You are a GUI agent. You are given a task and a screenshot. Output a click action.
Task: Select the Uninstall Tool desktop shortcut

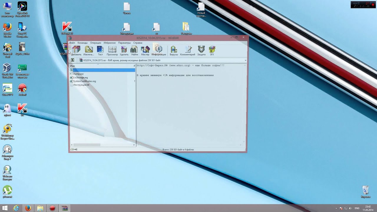[x=7, y=50]
